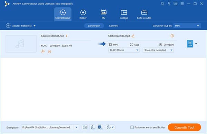Click the key registration icon
Viewport: 207px width, 134px height.
pos(169,4)
